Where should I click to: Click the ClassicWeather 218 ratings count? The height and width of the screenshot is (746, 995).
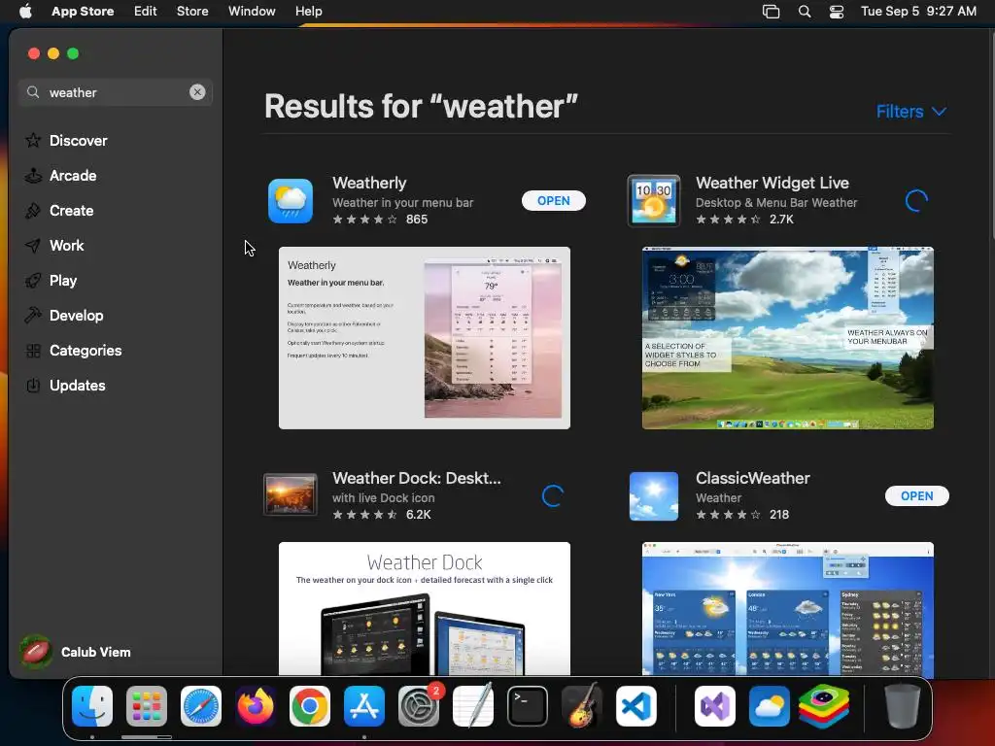click(x=779, y=515)
